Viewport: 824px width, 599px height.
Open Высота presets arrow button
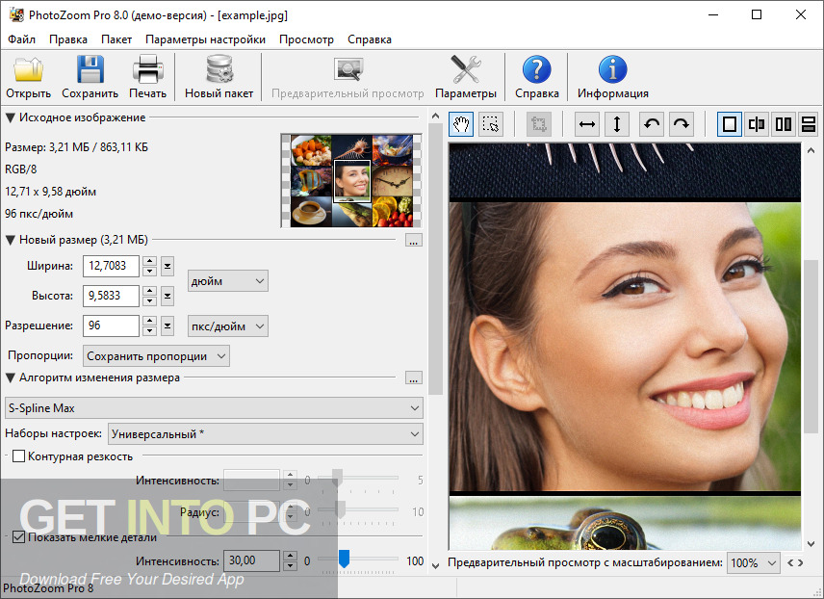point(167,296)
